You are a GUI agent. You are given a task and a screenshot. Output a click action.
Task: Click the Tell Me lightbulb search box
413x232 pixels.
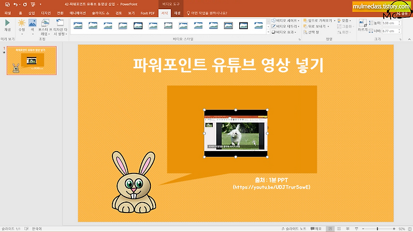point(206,13)
